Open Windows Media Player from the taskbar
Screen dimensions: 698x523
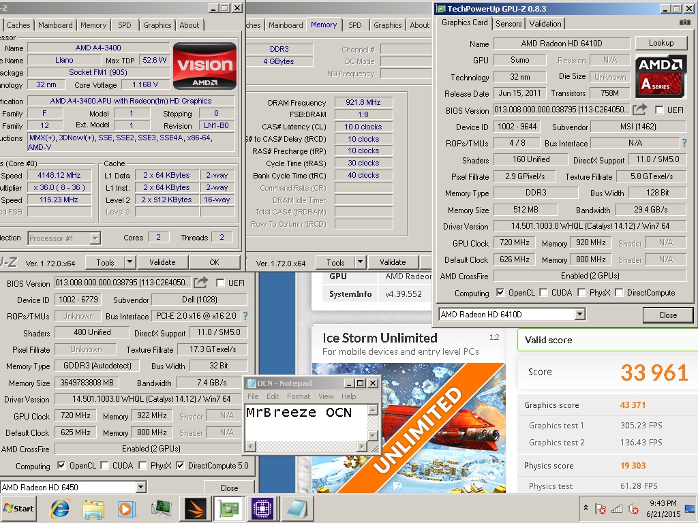click(126, 509)
